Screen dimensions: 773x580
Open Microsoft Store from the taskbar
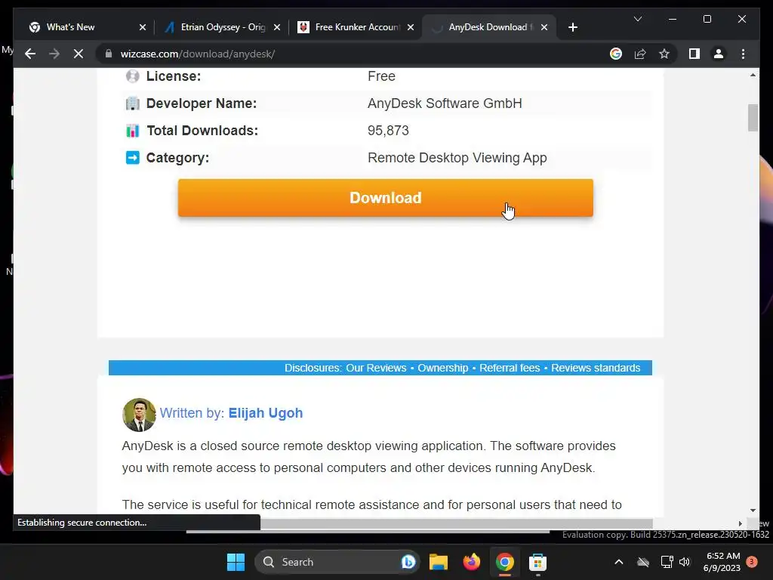tap(537, 562)
